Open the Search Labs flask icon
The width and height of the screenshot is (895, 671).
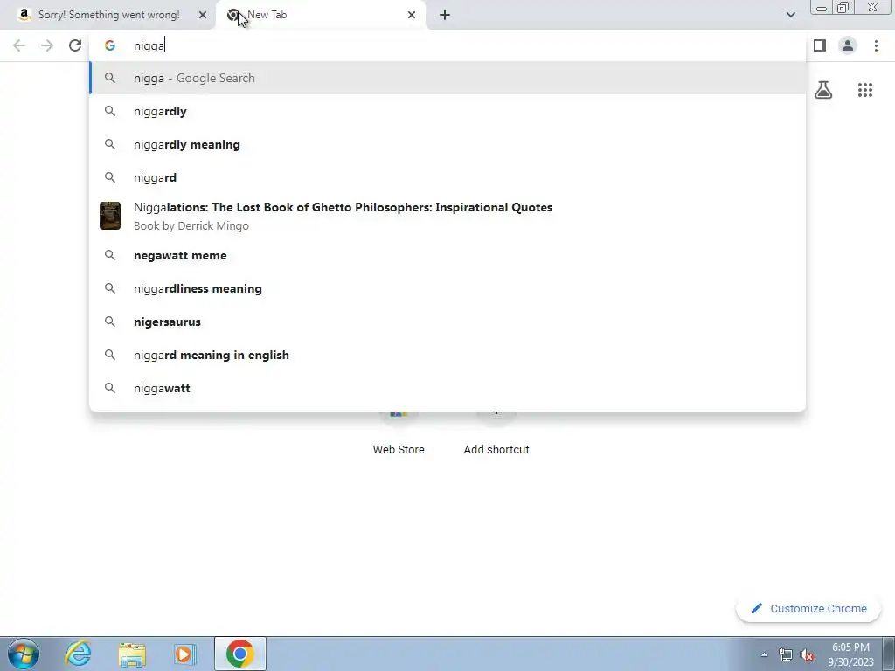[x=823, y=90]
